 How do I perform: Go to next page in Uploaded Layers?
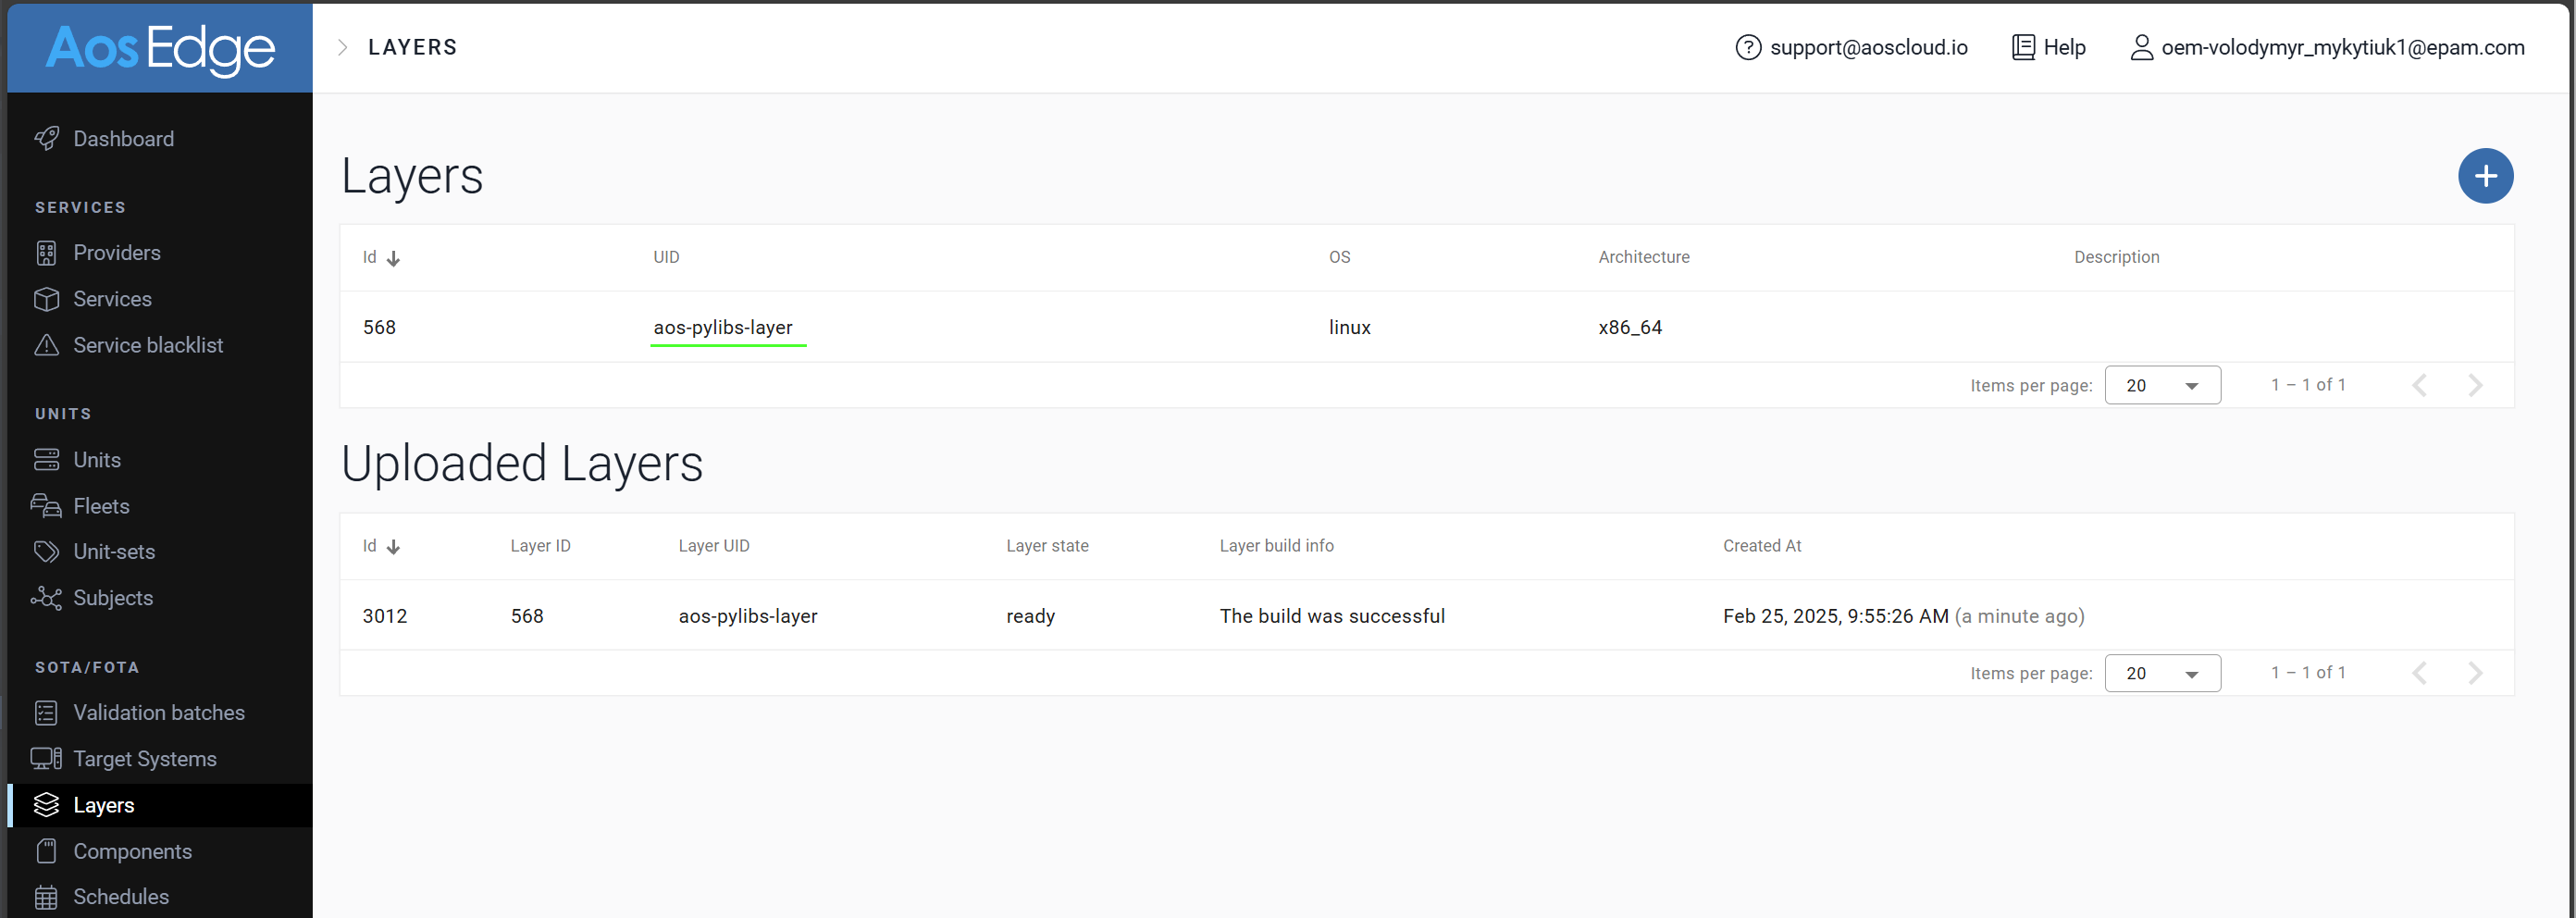[x=2475, y=673]
